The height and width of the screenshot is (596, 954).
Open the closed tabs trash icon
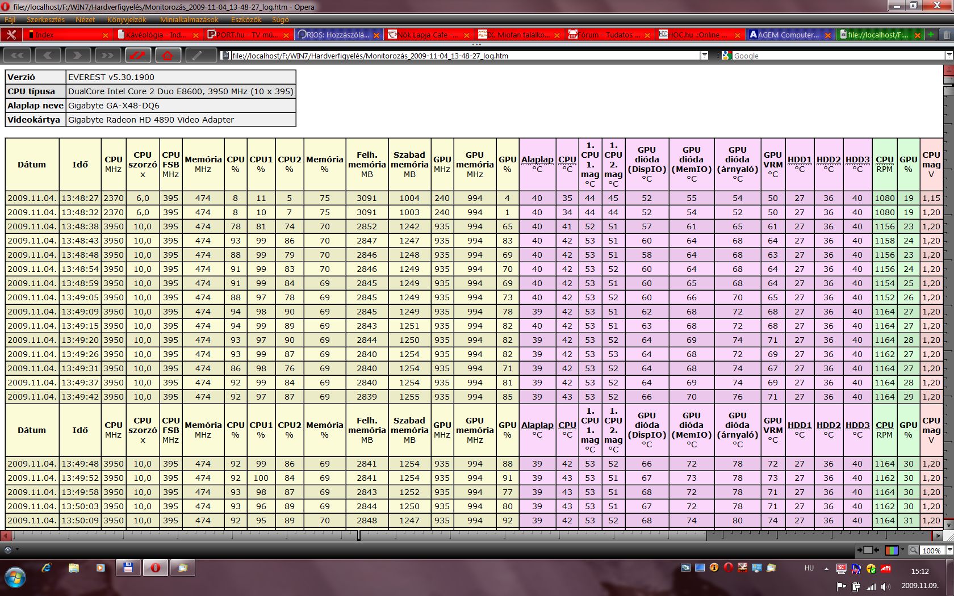(x=946, y=35)
